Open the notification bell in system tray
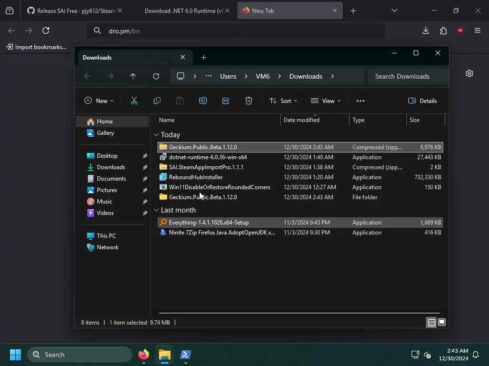 click(476, 355)
